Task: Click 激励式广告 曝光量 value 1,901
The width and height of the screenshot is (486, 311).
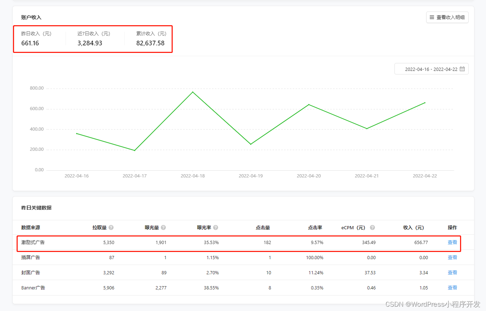Action: pyautogui.click(x=161, y=243)
